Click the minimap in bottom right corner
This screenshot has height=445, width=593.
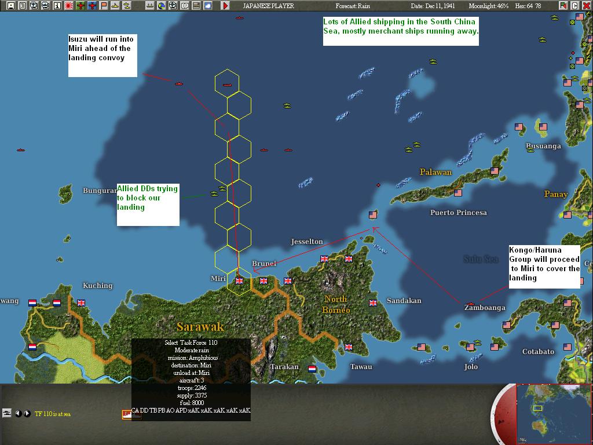click(x=554, y=414)
